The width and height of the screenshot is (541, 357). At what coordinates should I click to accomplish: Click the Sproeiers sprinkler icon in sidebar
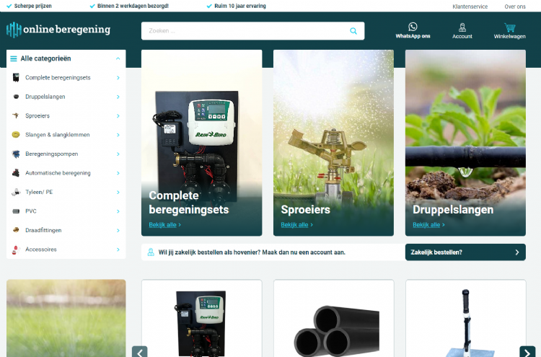15,115
